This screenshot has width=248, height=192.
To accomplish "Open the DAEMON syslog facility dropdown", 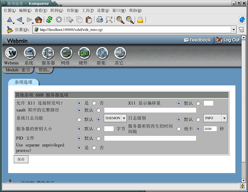I will click(115, 118).
